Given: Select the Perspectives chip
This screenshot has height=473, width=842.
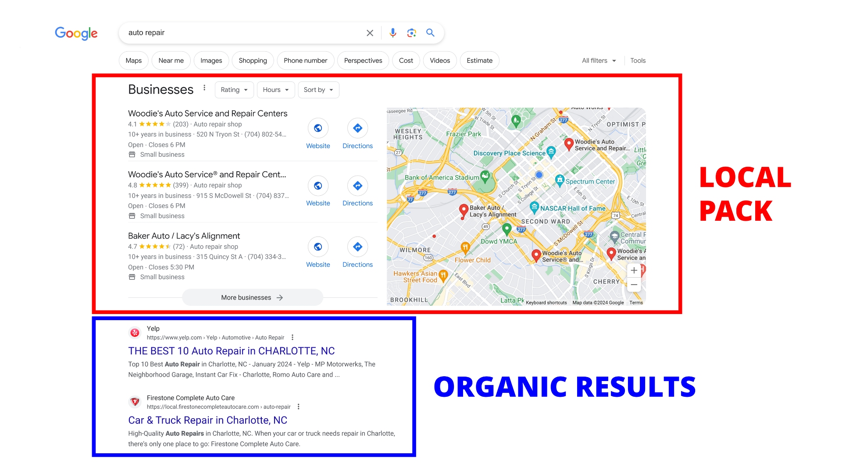Looking at the screenshot, I should pos(363,60).
